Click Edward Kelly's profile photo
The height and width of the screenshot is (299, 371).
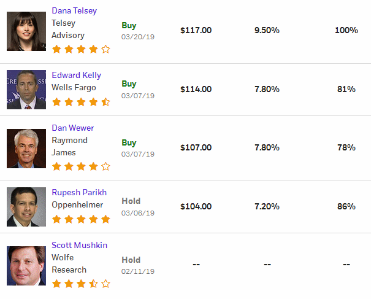coord(26,90)
